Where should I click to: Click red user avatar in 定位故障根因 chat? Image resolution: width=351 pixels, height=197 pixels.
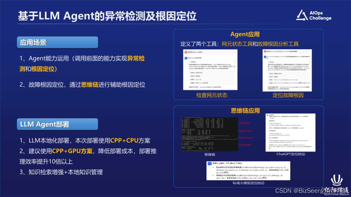(265, 52)
